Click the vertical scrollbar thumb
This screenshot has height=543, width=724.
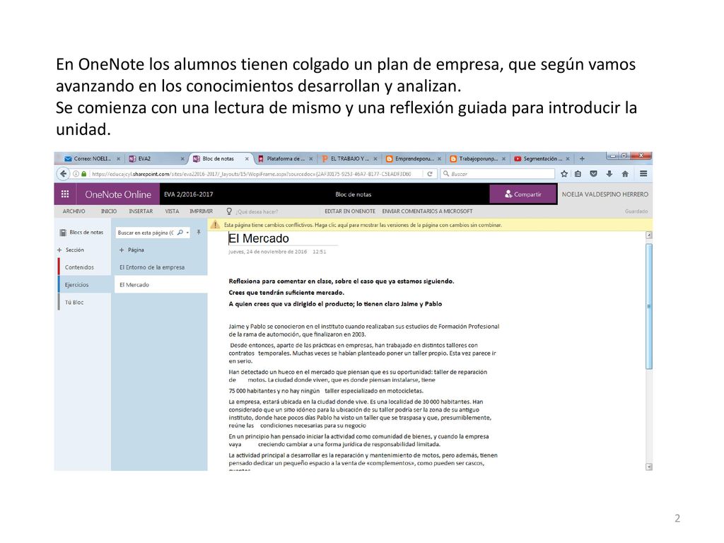(649, 306)
